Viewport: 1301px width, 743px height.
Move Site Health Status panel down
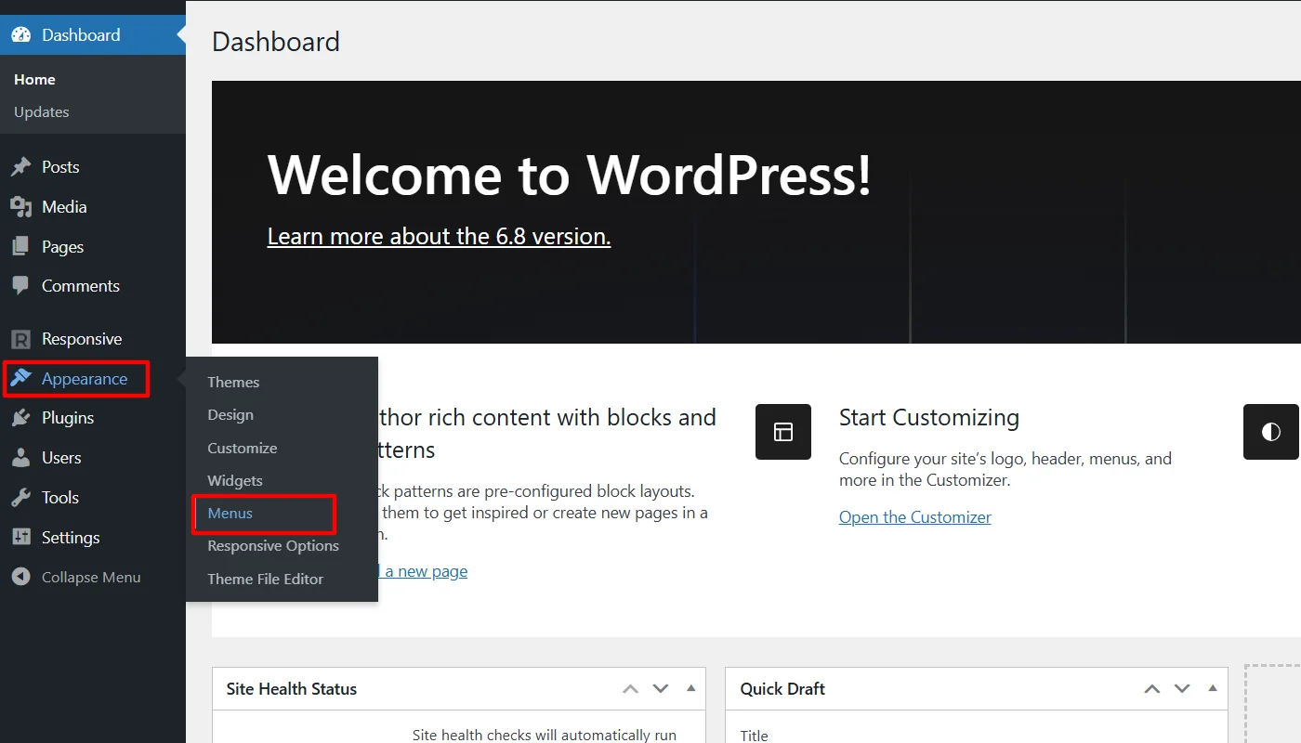click(661, 689)
